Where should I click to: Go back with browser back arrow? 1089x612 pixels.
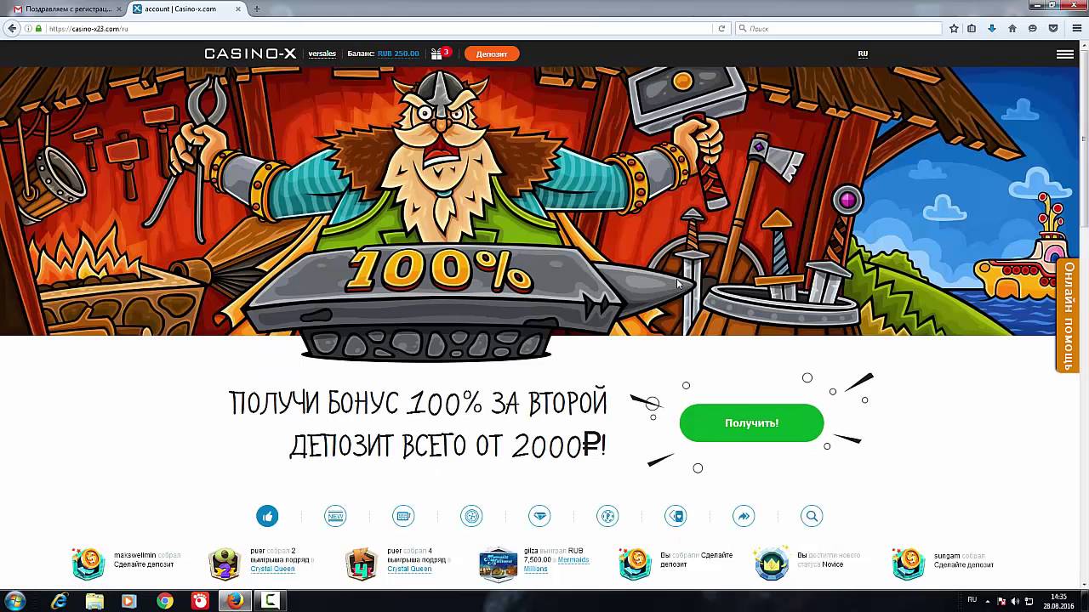12,28
